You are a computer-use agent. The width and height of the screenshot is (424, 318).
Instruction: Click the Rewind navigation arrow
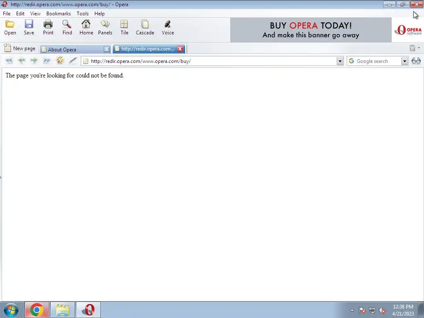coord(9,60)
